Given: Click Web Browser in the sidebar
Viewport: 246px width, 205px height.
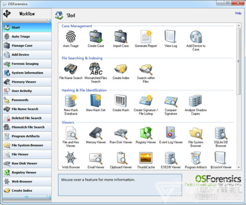Looking at the screenshot, I should [27, 181].
